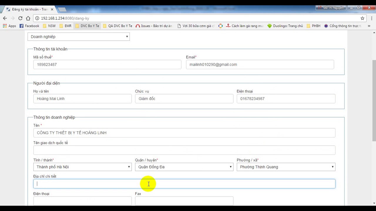This screenshot has width=376, height=211.
Task: Show more bookmarks with the chevron
Action: (369, 26)
